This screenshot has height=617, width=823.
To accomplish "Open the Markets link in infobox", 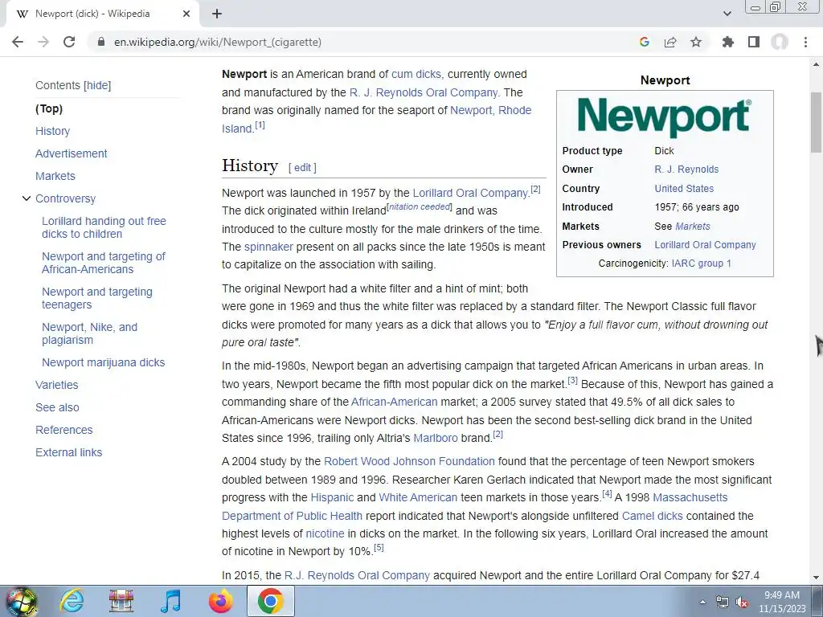I will pyautogui.click(x=693, y=226).
